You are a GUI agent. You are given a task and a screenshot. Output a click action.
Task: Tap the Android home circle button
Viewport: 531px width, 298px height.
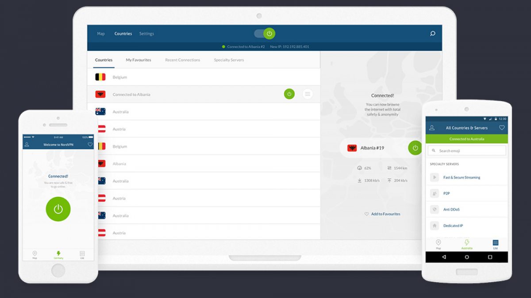tap(466, 257)
